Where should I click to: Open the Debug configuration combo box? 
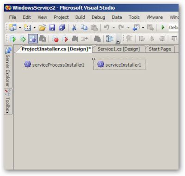point(173,28)
